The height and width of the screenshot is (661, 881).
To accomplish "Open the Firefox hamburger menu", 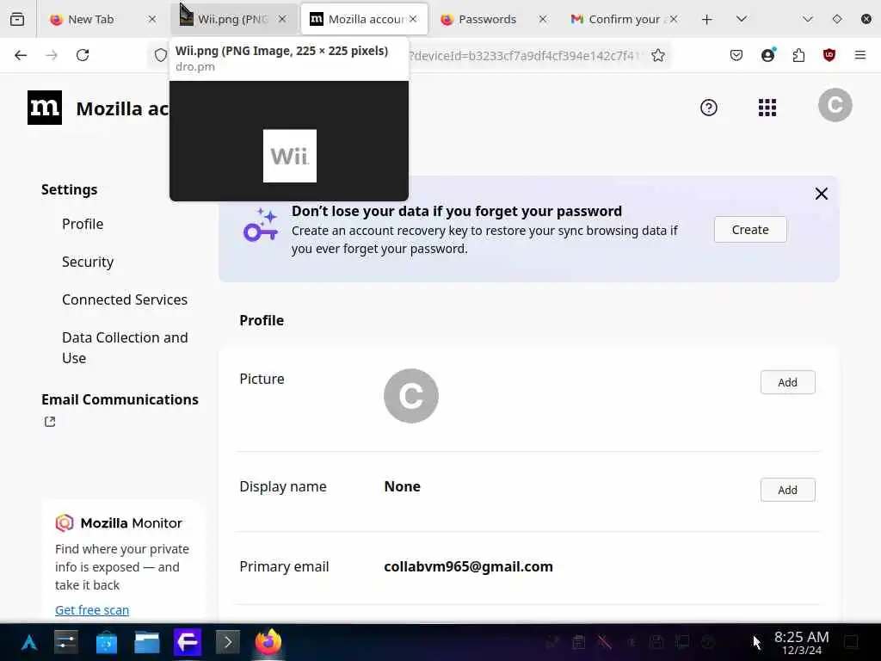I will pyautogui.click(x=860, y=55).
